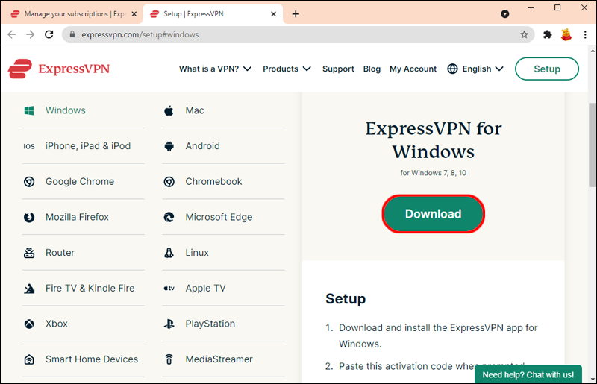Click the green Download button
This screenshot has width=597, height=384.
tap(434, 214)
